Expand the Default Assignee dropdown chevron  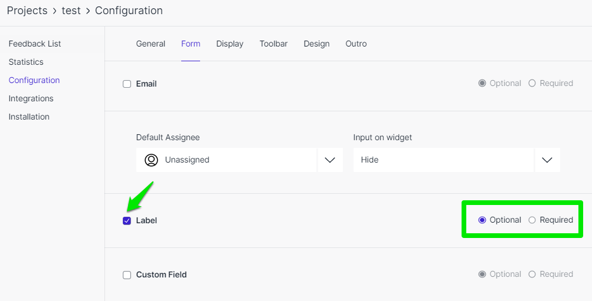[331, 160]
